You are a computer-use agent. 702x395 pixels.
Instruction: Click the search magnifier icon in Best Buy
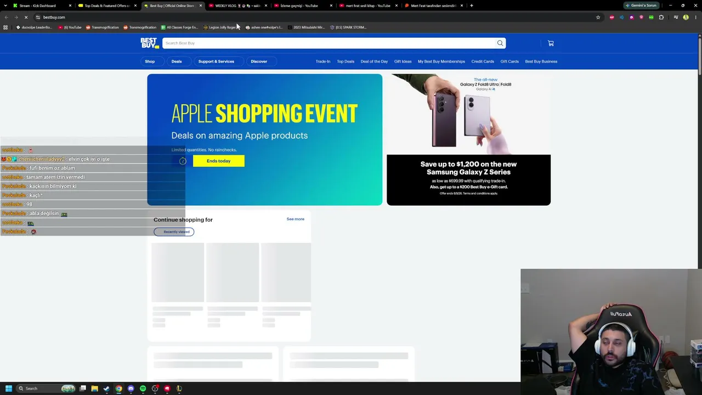(500, 43)
